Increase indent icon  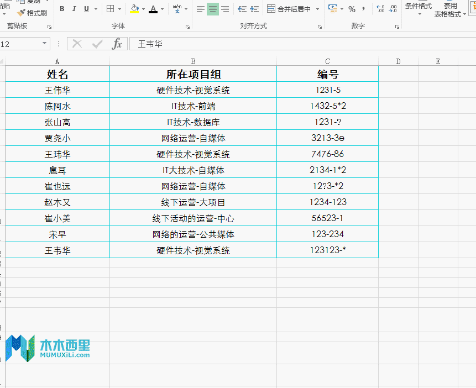pos(254,9)
